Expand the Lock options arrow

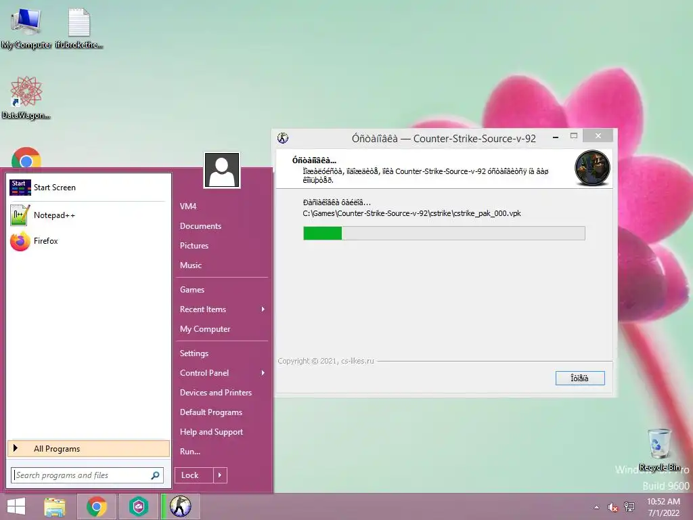tap(220, 475)
